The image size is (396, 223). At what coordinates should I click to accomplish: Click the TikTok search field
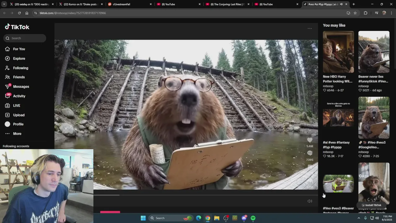tap(25, 38)
